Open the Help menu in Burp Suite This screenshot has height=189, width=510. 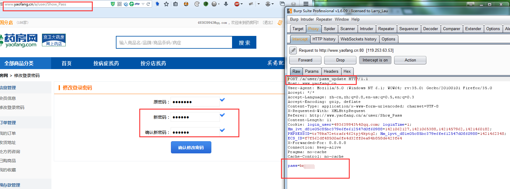pos(356,19)
